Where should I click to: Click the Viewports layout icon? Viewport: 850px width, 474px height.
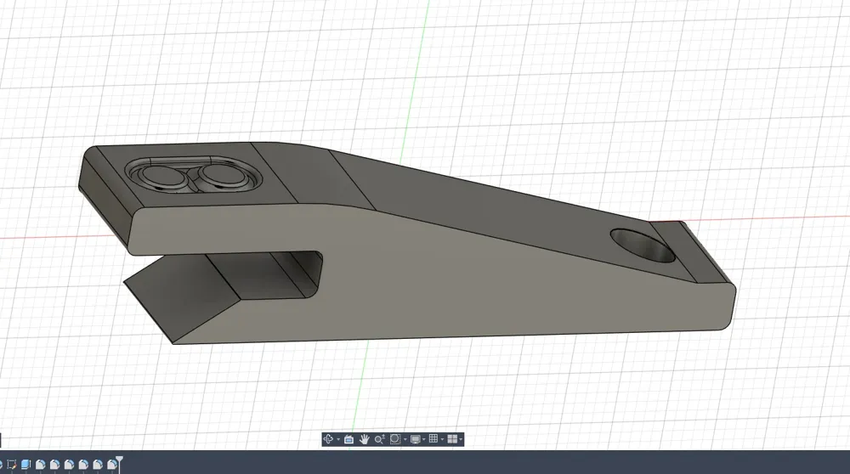tap(452, 439)
